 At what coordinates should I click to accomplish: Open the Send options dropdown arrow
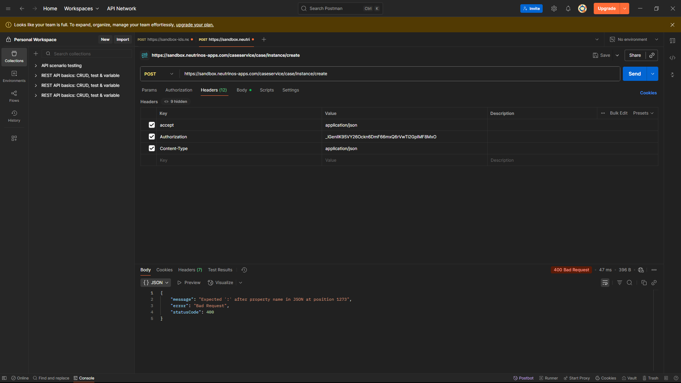point(653,74)
